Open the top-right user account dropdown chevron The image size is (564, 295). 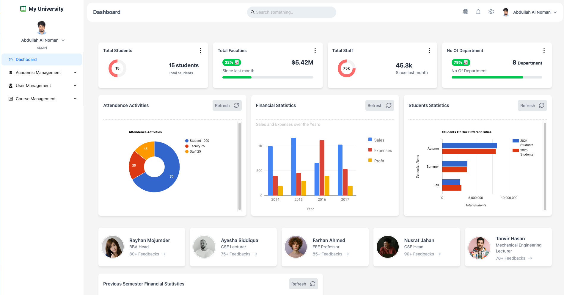[x=555, y=12]
